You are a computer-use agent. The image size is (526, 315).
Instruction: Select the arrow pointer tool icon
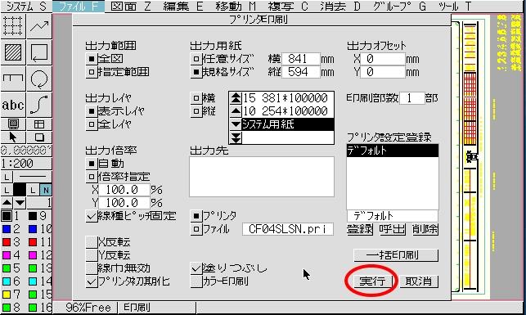13,137
